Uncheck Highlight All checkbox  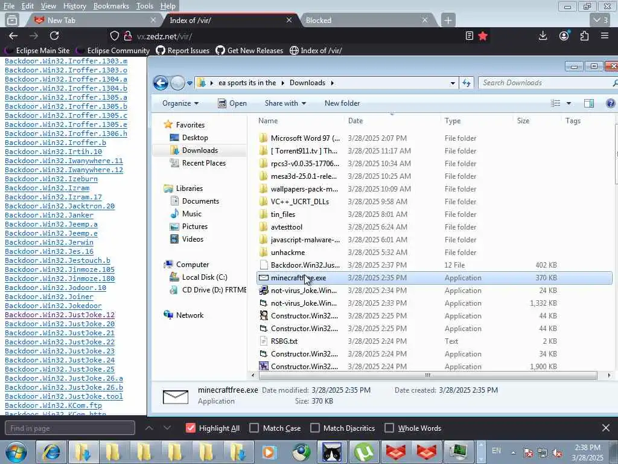190,428
